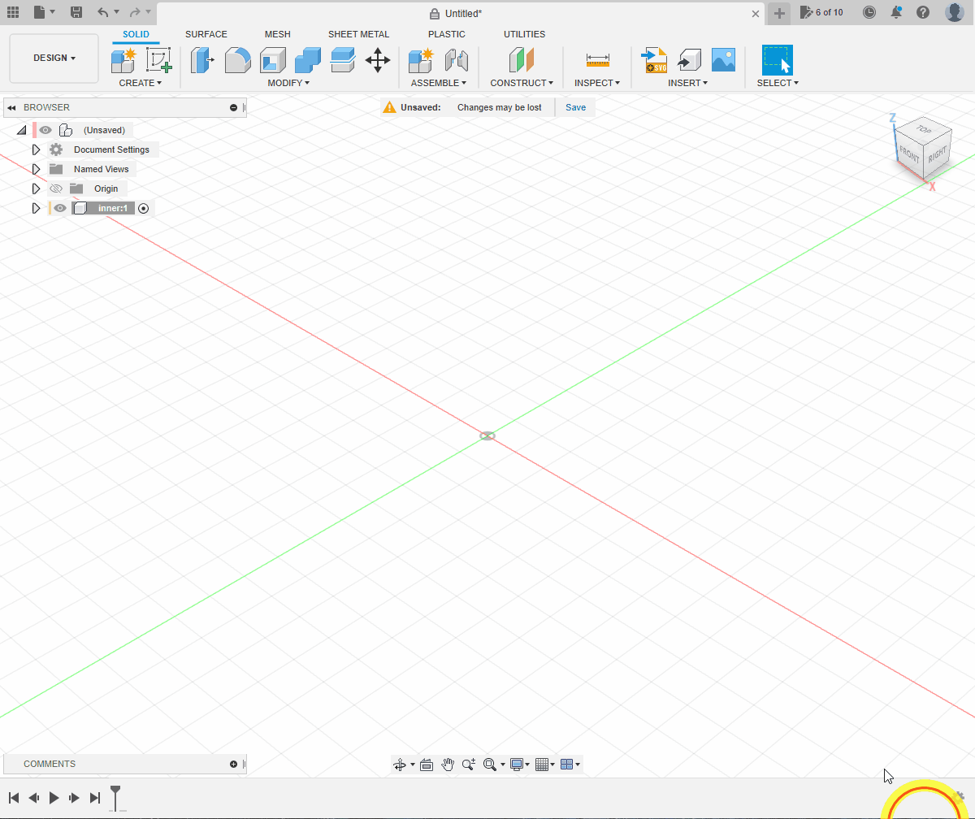Select the Create Sketch tool
Image resolution: width=975 pixels, height=819 pixels.
pos(158,60)
